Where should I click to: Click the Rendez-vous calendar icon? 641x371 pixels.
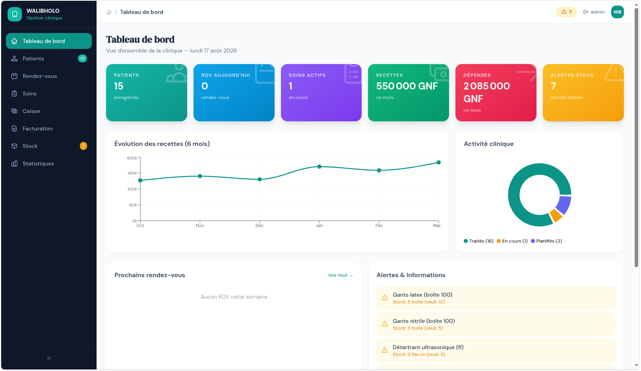[14, 76]
